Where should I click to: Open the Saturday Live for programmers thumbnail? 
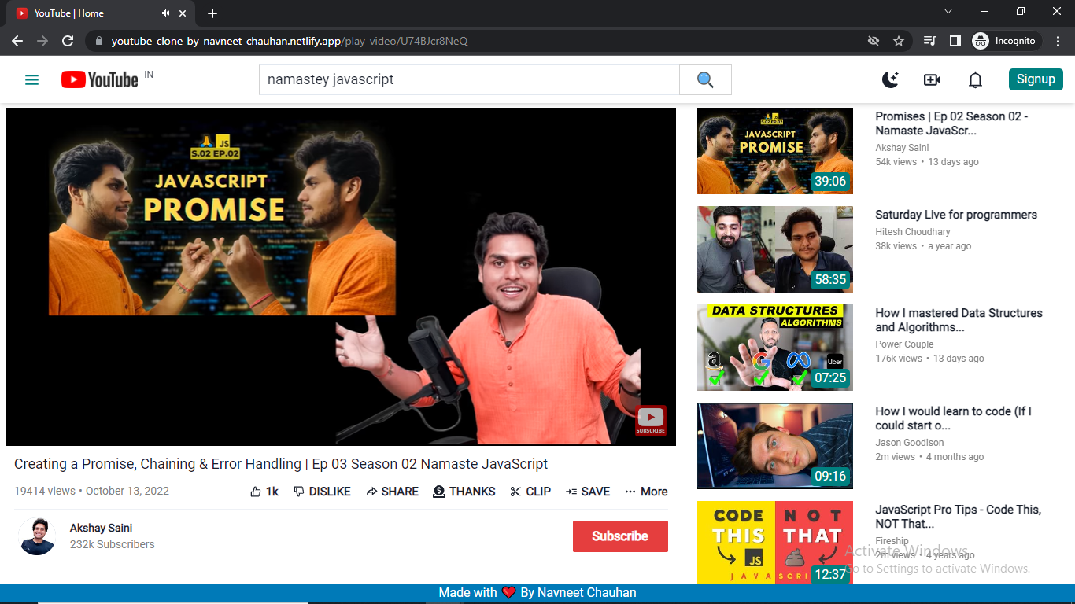774,249
